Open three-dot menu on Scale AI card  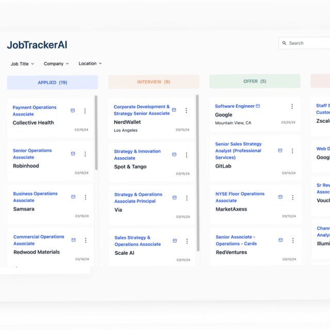click(187, 241)
